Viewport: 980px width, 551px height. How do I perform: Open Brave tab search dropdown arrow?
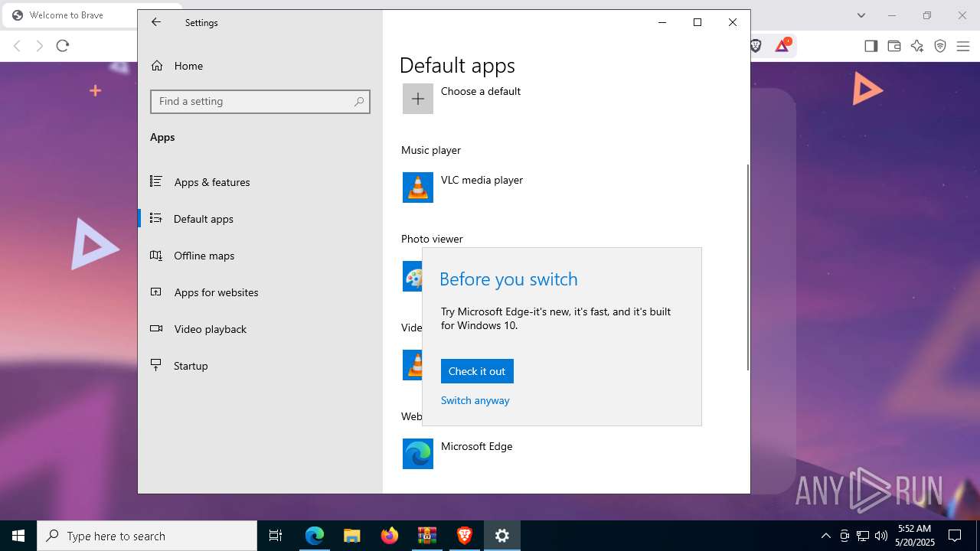pyautogui.click(x=861, y=15)
